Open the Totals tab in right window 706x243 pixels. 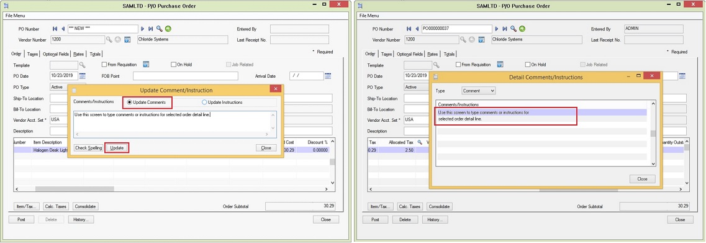pos(449,54)
